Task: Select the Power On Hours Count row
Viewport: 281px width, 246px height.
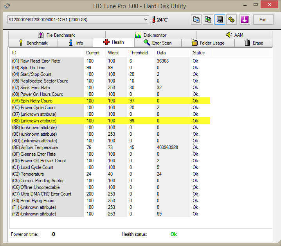Action: click(x=111, y=94)
